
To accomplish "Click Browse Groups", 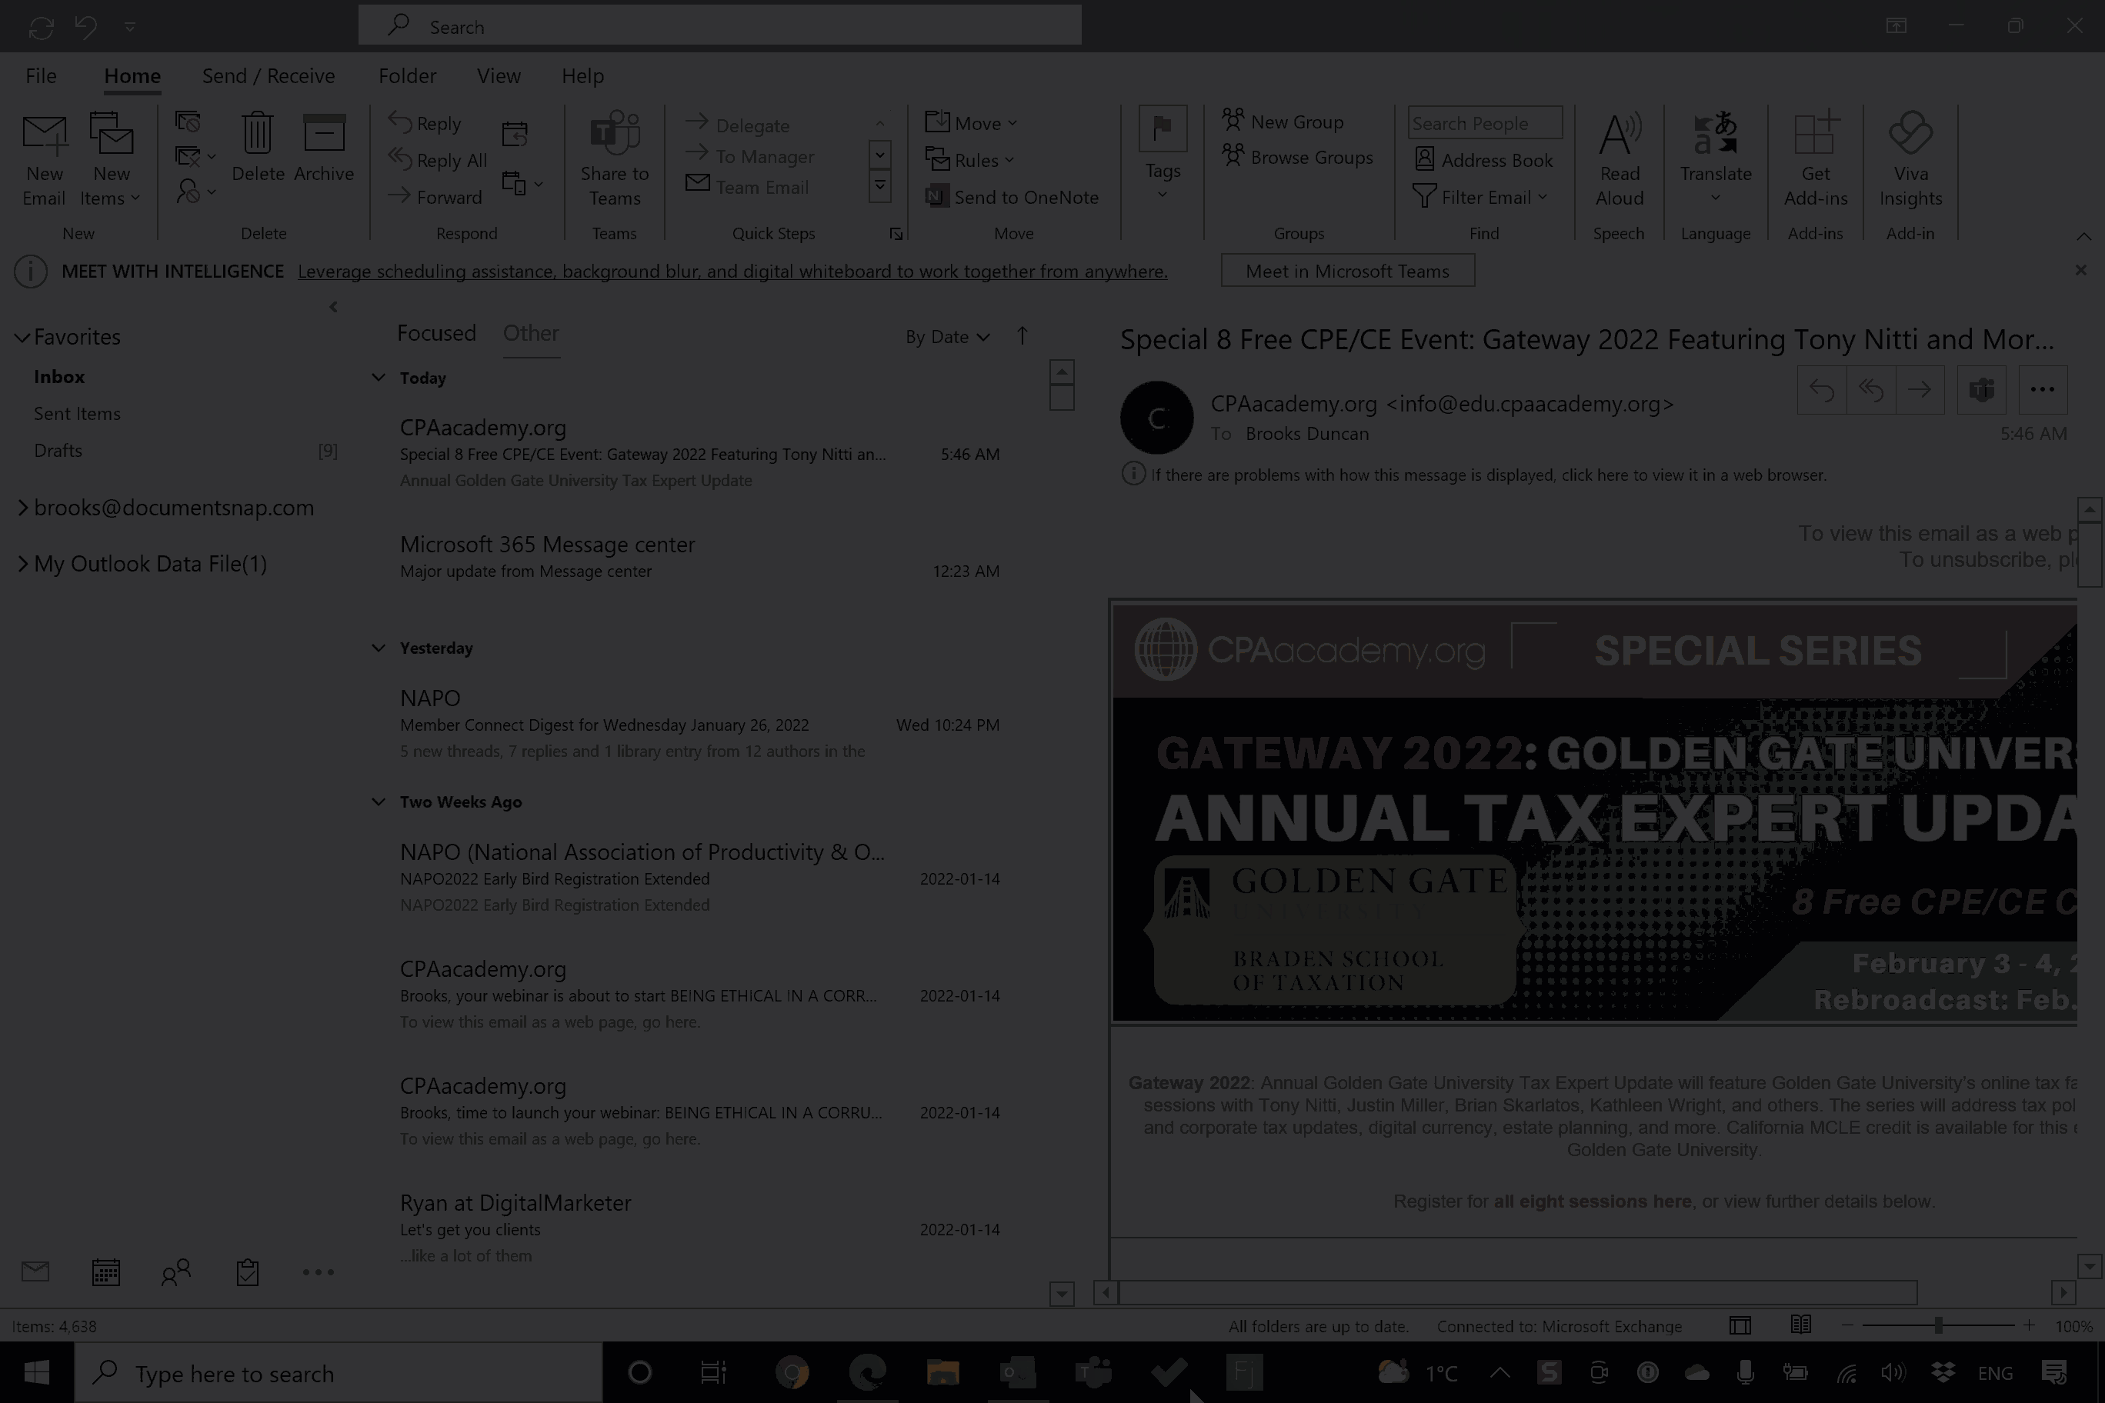I will [1298, 158].
